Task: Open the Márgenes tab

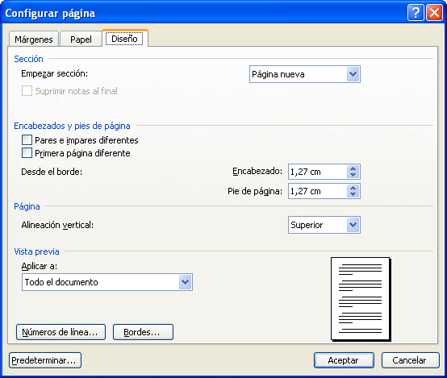Action: click(34, 39)
